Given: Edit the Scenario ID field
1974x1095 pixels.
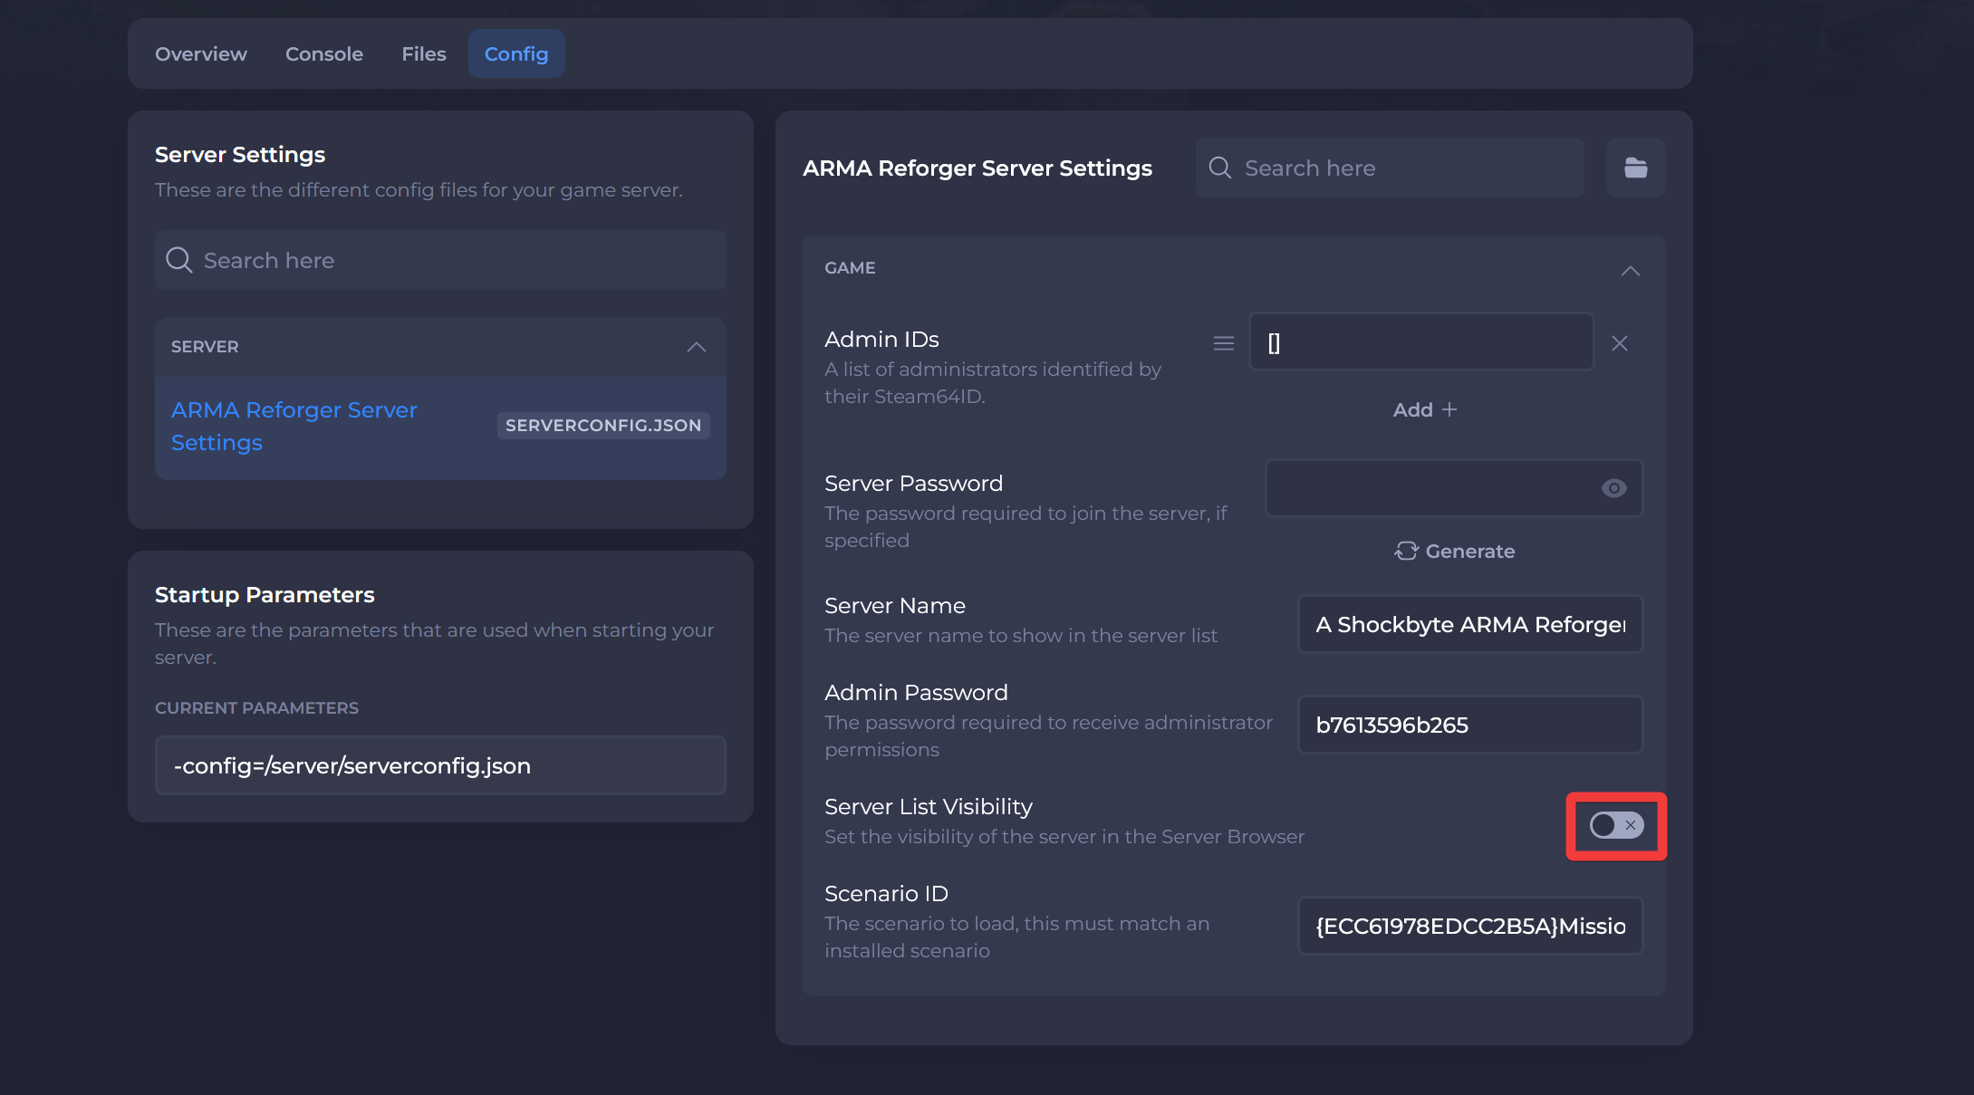Looking at the screenshot, I should 1470,926.
